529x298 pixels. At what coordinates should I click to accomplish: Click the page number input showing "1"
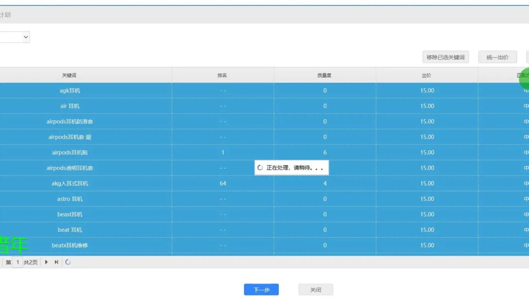tap(17, 262)
